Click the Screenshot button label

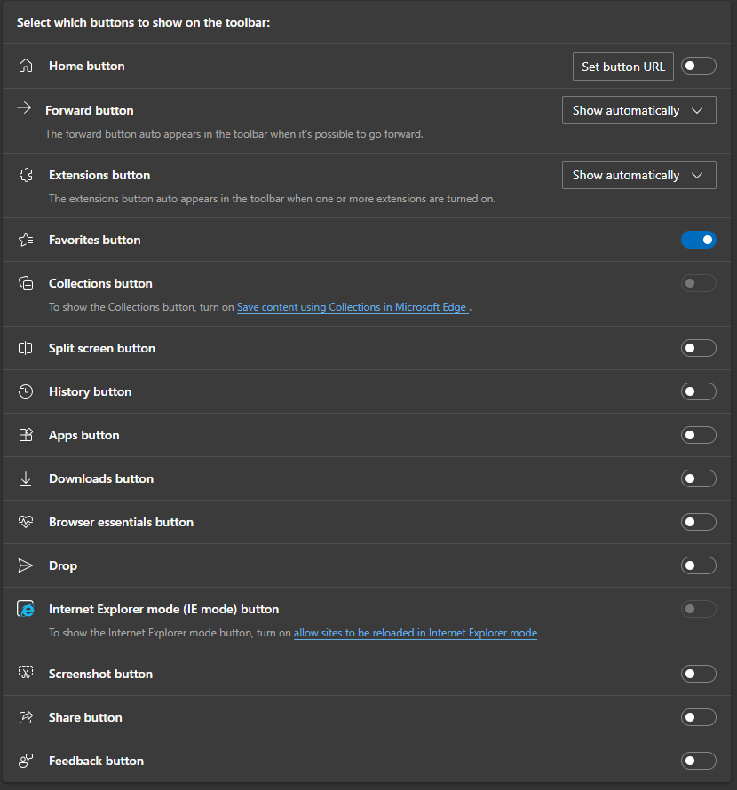101,674
